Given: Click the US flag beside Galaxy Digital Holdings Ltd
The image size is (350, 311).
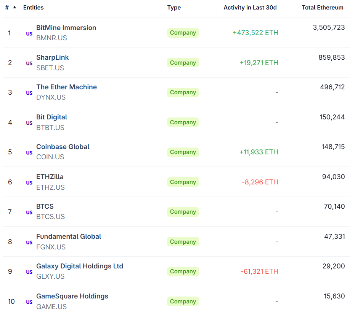Looking at the screenshot, I should pos(29,272).
